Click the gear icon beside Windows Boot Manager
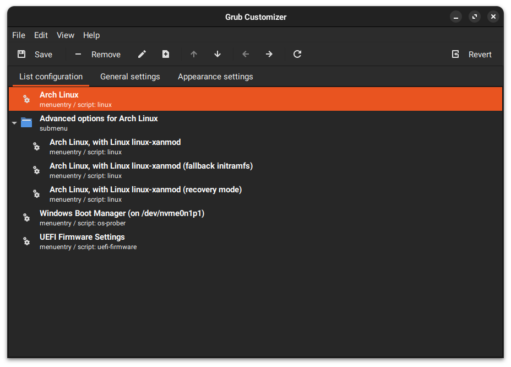The width and height of the screenshot is (511, 367). 26,218
